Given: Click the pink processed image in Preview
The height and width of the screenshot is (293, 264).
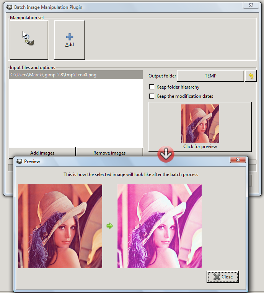Looking at the screenshot, I should pos(160,226).
